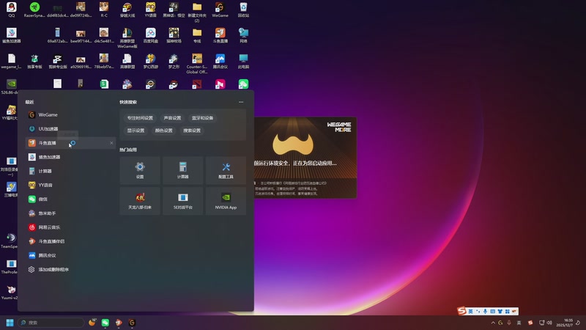This screenshot has width=586, height=330.
Task: Open the 回收站 recycle bin icon
Action: (243, 10)
